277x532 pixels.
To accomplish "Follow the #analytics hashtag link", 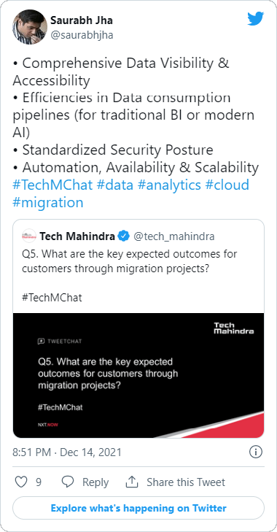I will point(170,185).
